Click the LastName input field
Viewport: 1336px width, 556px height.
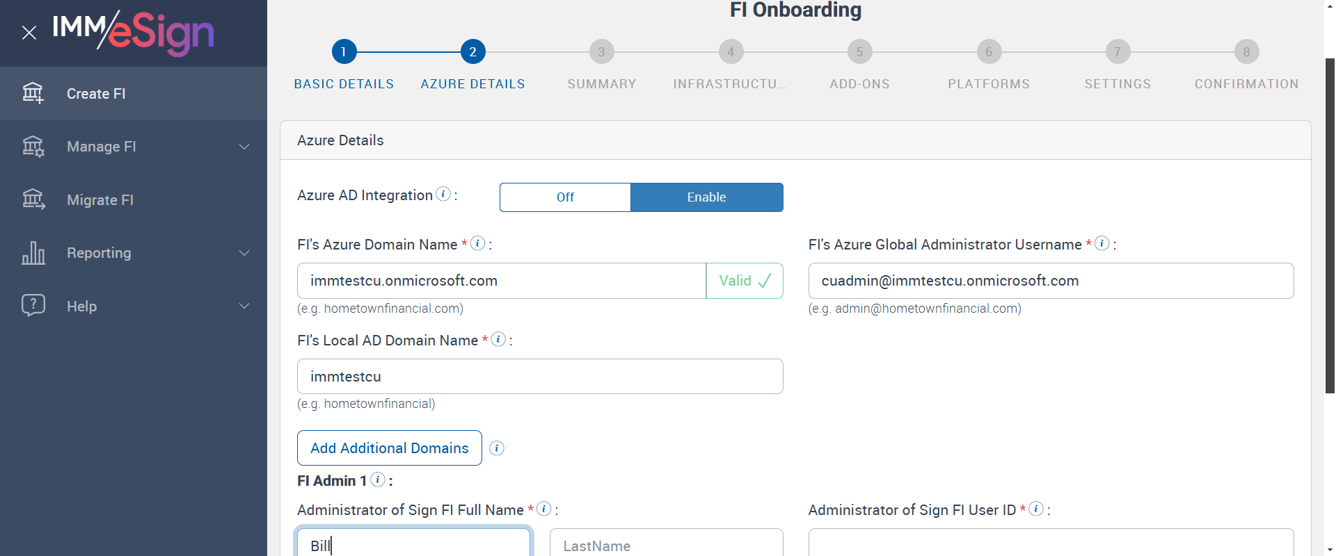[666, 546]
